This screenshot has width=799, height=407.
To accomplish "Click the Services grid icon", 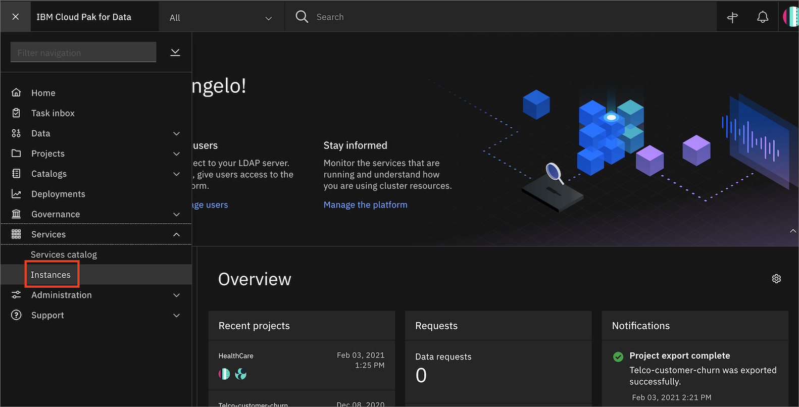I will coord(16,234).
